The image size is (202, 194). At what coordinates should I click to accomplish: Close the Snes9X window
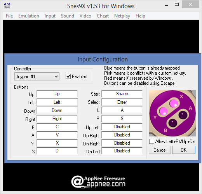pos(190,5)
